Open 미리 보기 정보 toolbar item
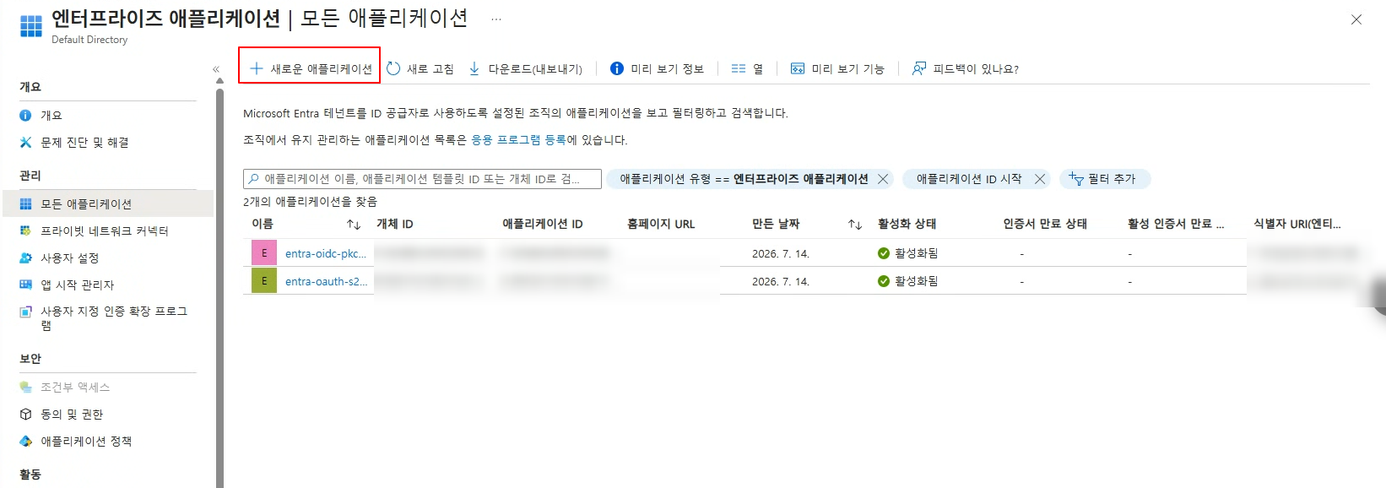The height and width of the screenshot is (488, 1386). (x=657, y=68)
